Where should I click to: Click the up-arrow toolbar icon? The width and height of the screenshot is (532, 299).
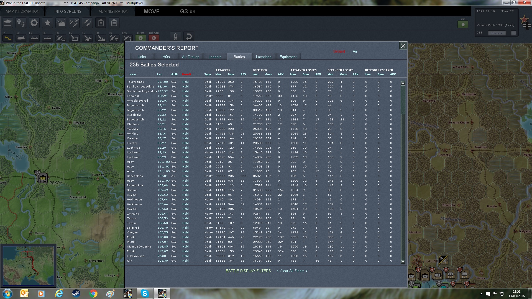[176, 37]
